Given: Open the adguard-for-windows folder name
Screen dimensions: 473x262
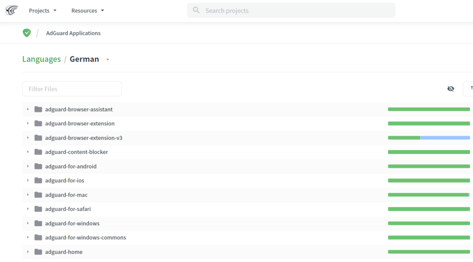Looking at the screenshot, I should click(x=72, y=223).
